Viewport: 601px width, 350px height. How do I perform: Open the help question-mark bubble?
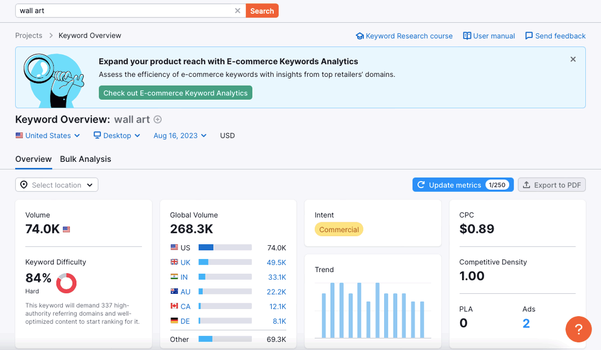[579, 329]
